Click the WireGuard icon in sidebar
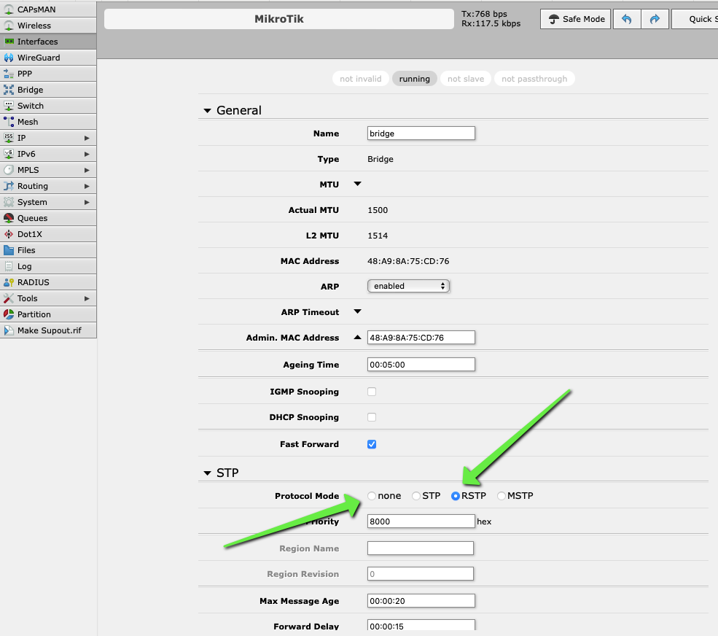The image size is (718, 636). (9, 58)
